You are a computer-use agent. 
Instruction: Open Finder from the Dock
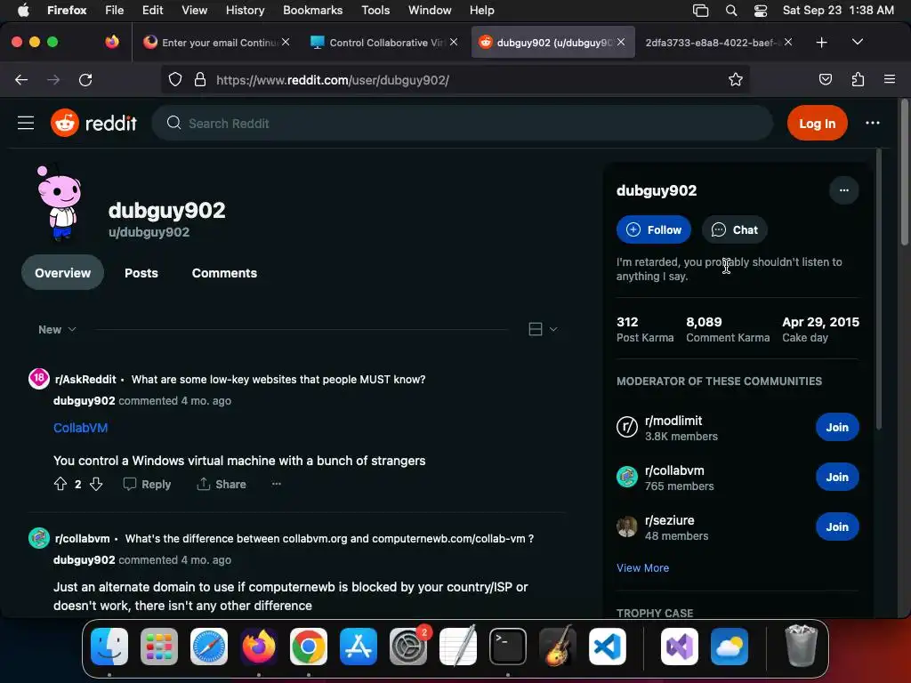[109, 647]
